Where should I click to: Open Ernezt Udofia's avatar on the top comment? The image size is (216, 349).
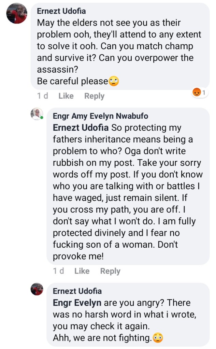17,13
